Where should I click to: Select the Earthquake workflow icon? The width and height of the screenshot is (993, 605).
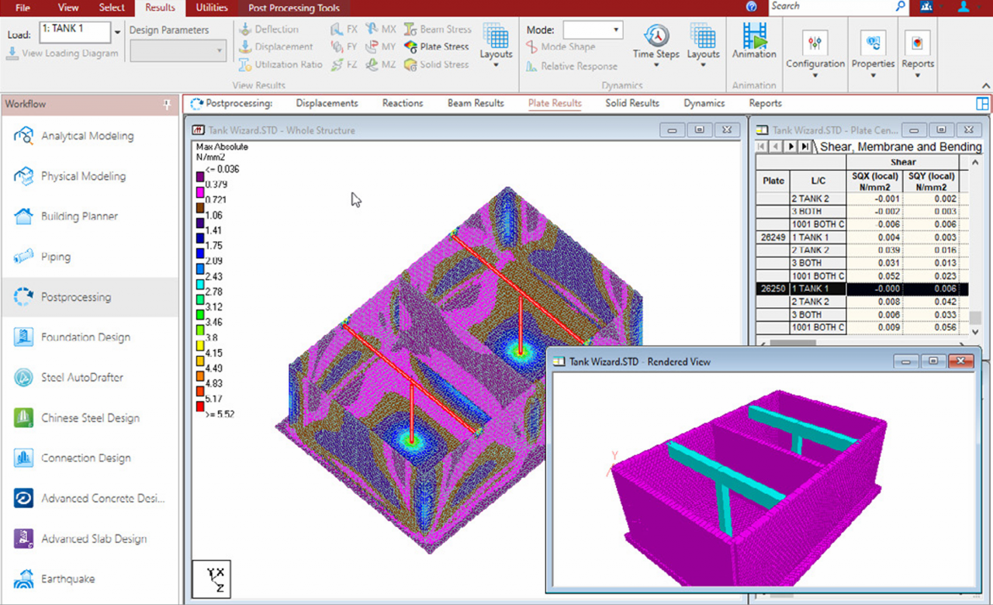(x=23, y=579)
